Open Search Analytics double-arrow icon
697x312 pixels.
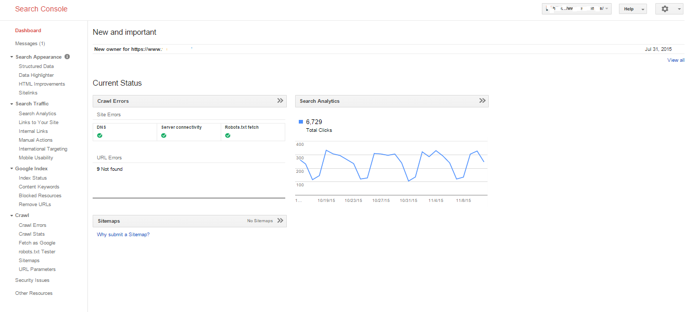click(483, 101)
